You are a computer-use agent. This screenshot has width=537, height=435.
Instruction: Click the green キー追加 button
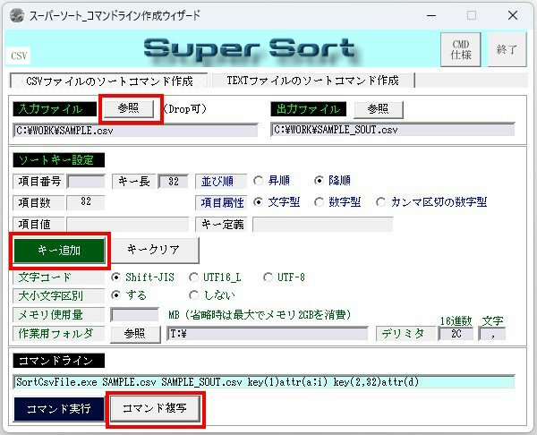click(59, 251)
